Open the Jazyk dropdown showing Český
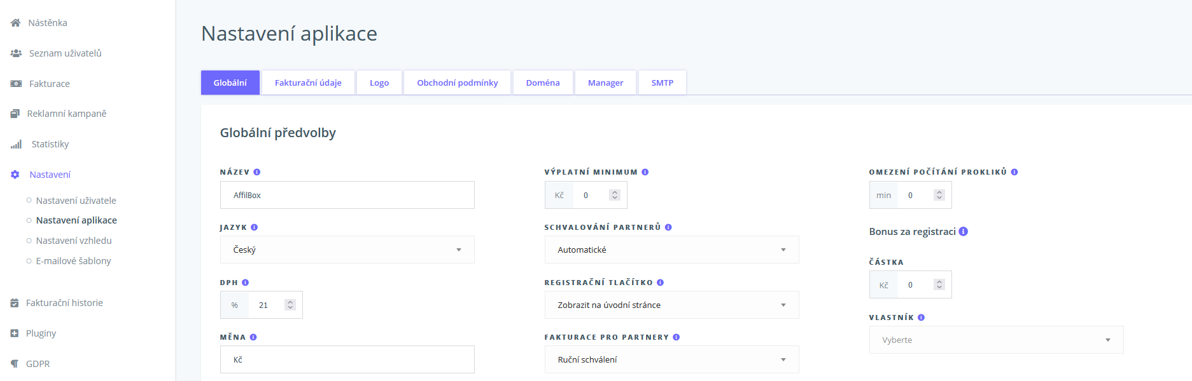Viewport: 1192px width, 381px height. point(347,250)
